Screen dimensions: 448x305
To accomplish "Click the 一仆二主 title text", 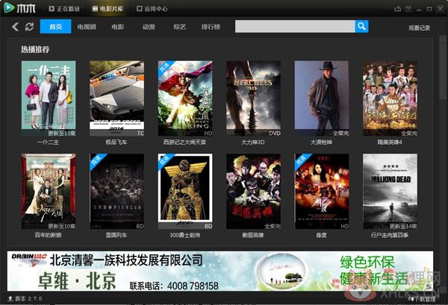I will point(48,142).
